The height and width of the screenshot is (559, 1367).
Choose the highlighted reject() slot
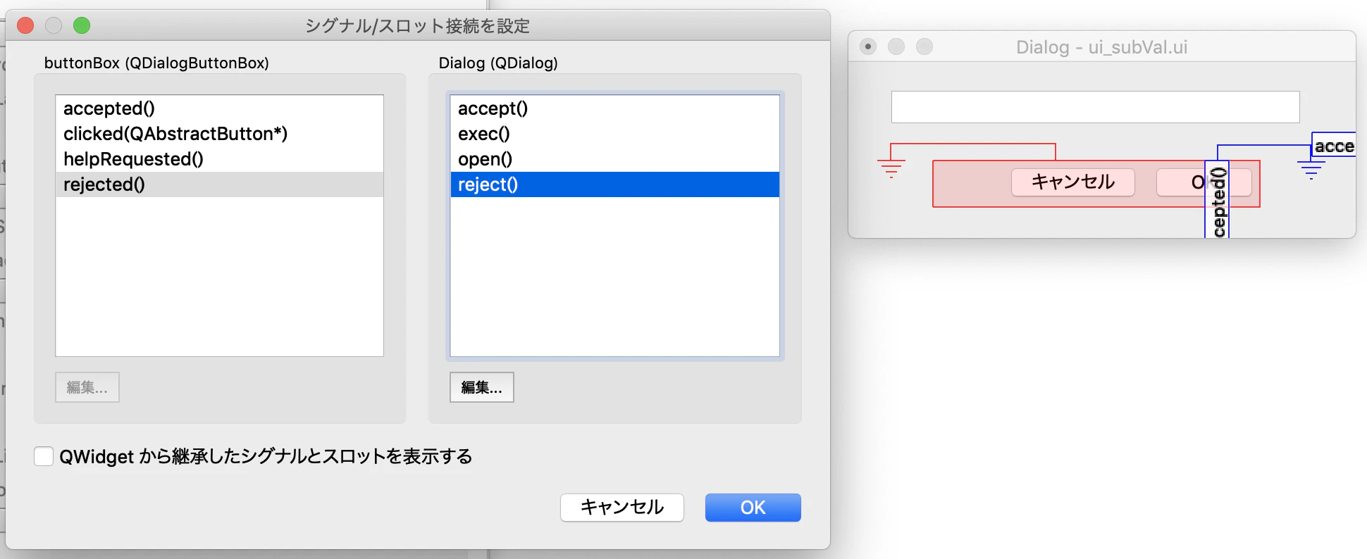(x=614, y=184)
